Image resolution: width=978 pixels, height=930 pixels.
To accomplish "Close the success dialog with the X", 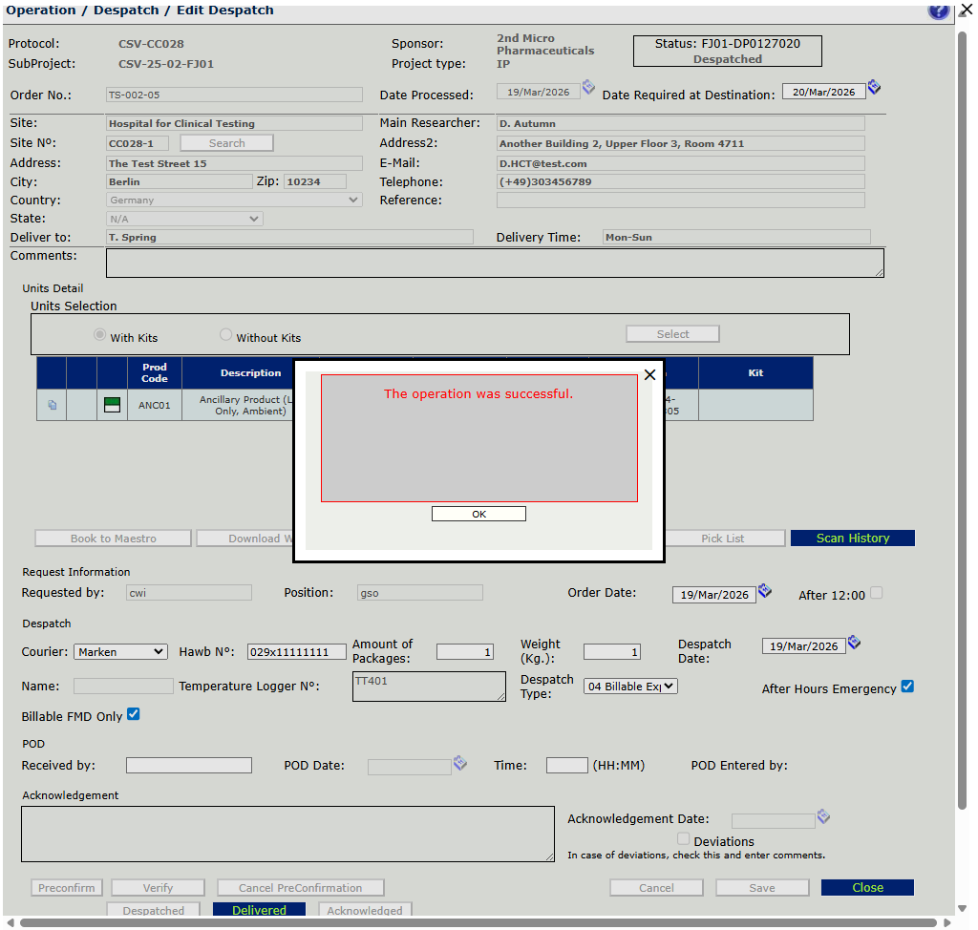I will pos(649,375).
